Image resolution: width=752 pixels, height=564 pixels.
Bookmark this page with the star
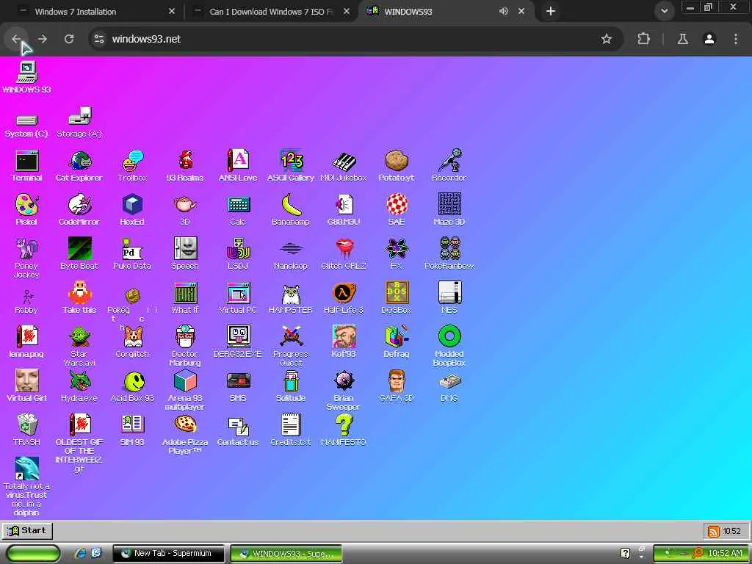pyautogui.click(x=606, y=39)
